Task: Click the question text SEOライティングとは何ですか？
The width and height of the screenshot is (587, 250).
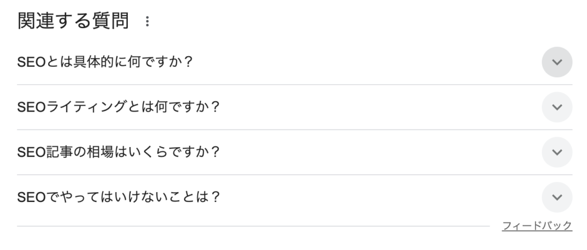Action: [x=119, y=107]
